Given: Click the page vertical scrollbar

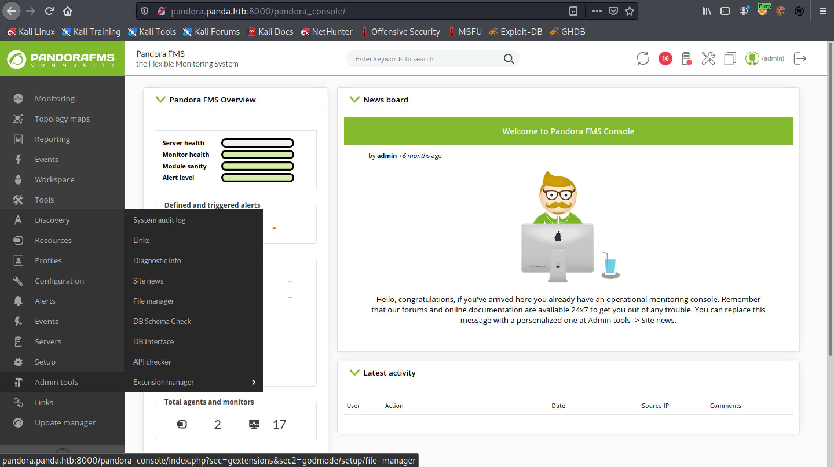Looking at the screenshot, I should click(x=831, y=200).
